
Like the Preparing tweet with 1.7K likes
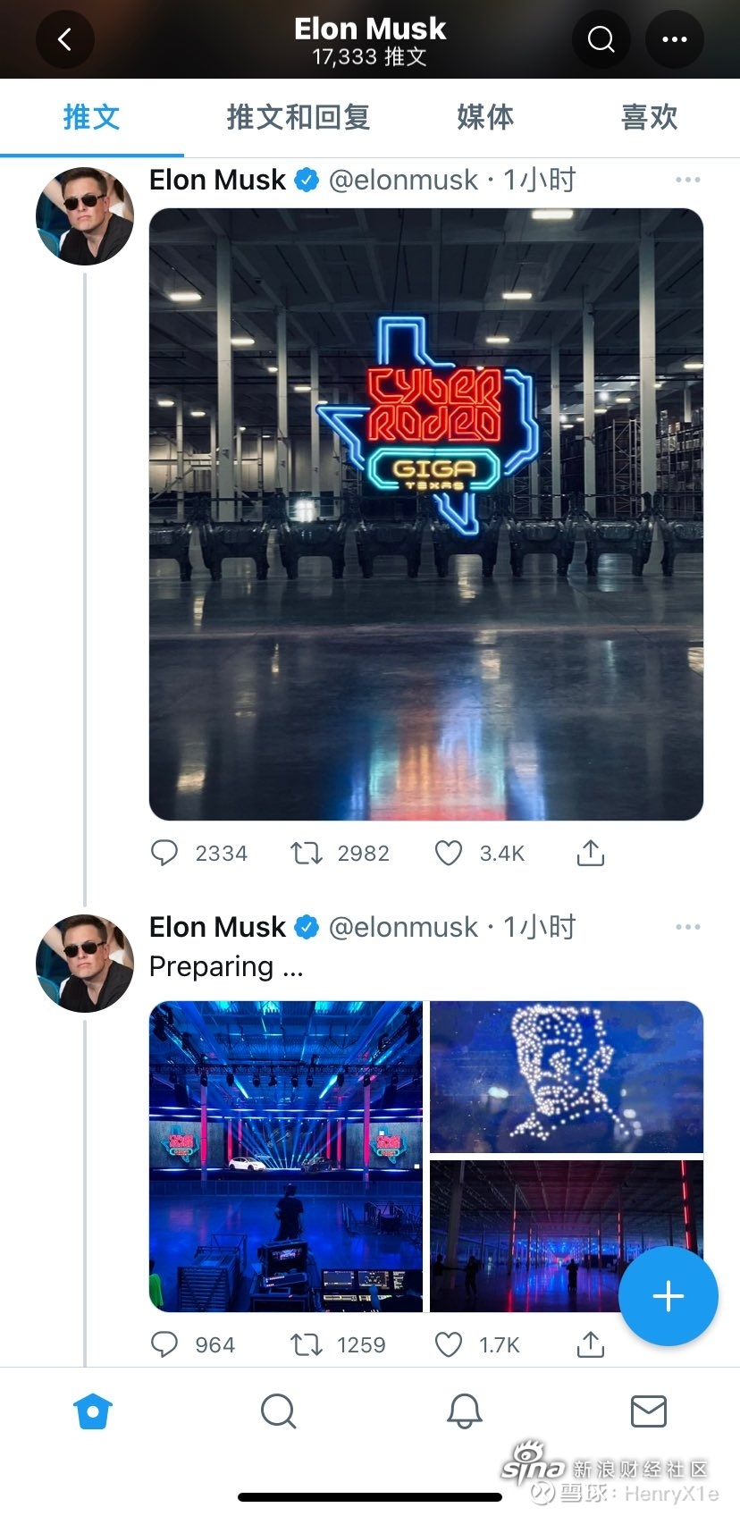coord(449,1345)
